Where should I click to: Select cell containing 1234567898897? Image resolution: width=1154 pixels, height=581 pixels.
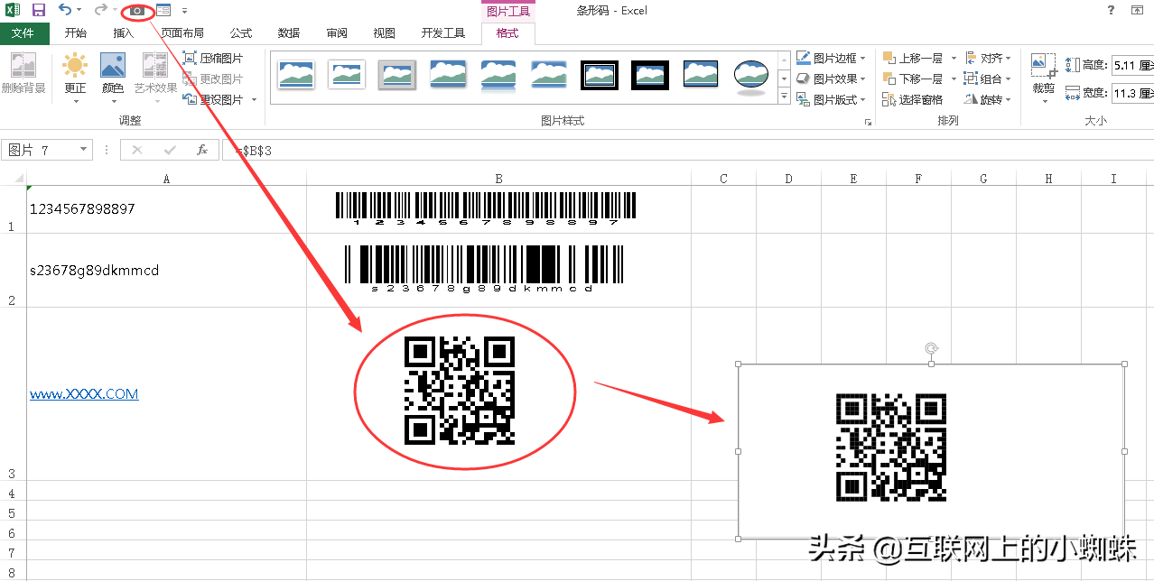click(166, 209)
